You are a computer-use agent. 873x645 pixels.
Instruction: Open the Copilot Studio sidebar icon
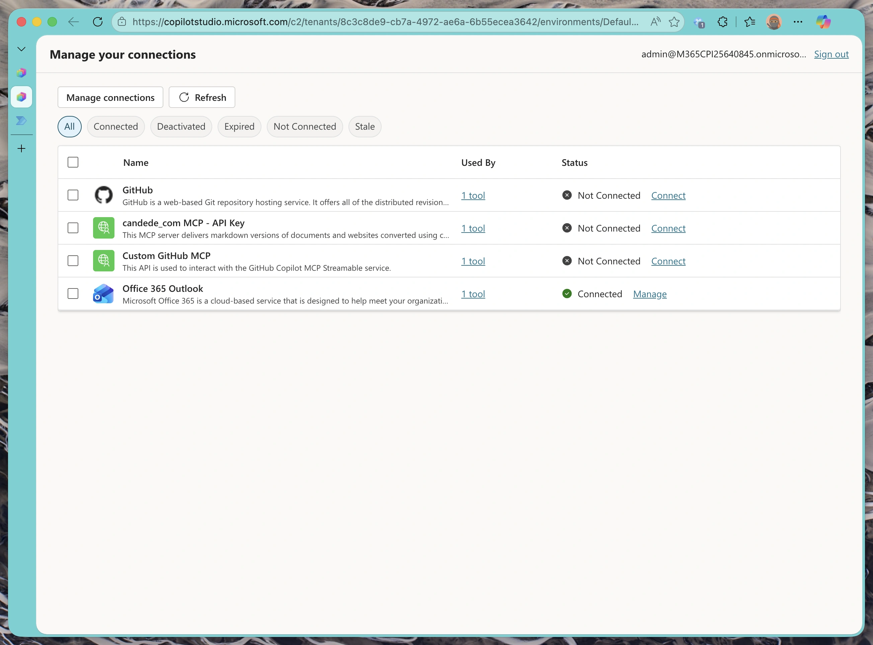coord(21,96)
